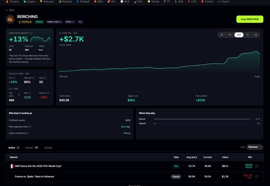Screen dimensions: 270x186
Task: Show info tooltip for Max DD
Action: pos(48,93)
